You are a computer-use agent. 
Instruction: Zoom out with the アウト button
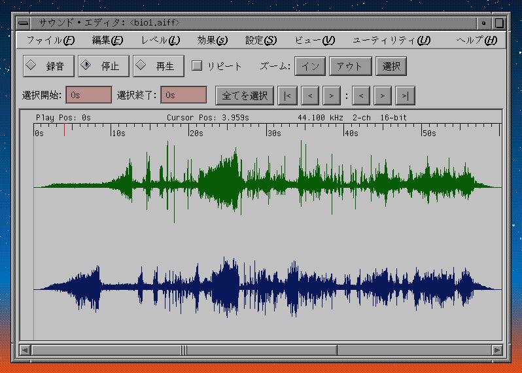[x=350, y=66]
